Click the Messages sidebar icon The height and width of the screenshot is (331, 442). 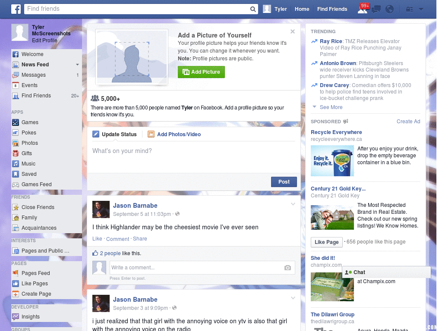tap(16, 75)
